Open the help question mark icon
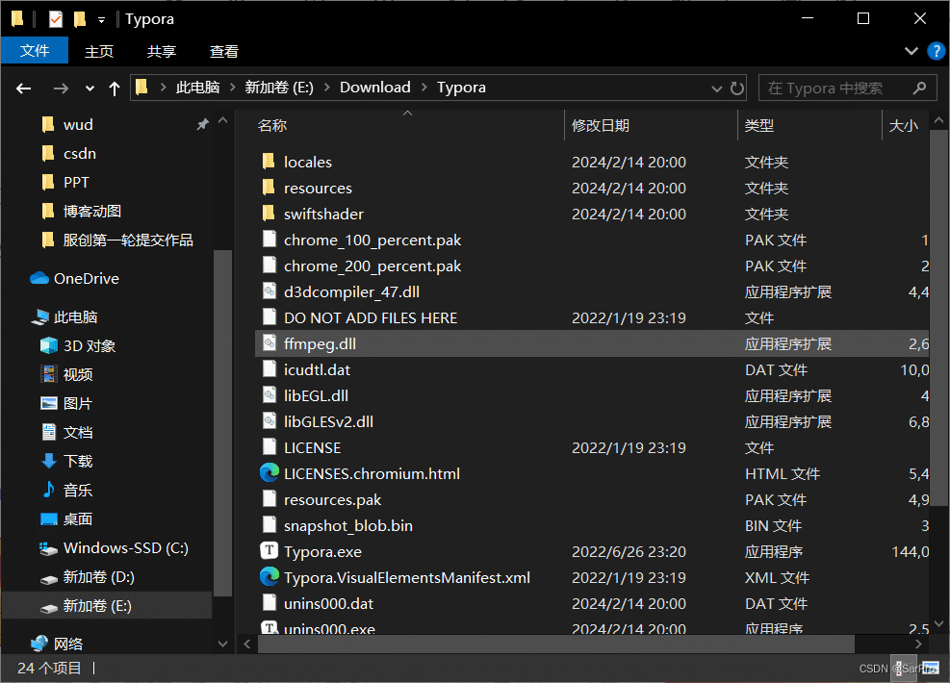This screenshot has width=950, height=683. click(x=936, y=51)
